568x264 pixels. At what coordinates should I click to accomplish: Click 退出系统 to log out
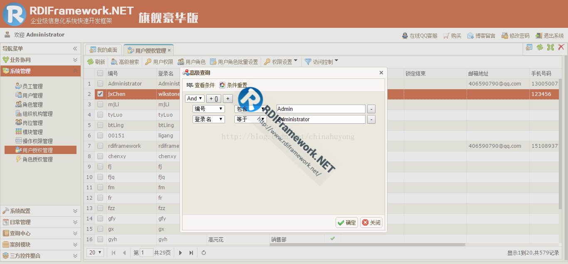coord(549,36)
